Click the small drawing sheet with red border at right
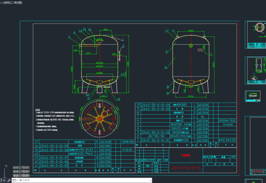Screen dimensions: 266x183 tap(252, 96)
